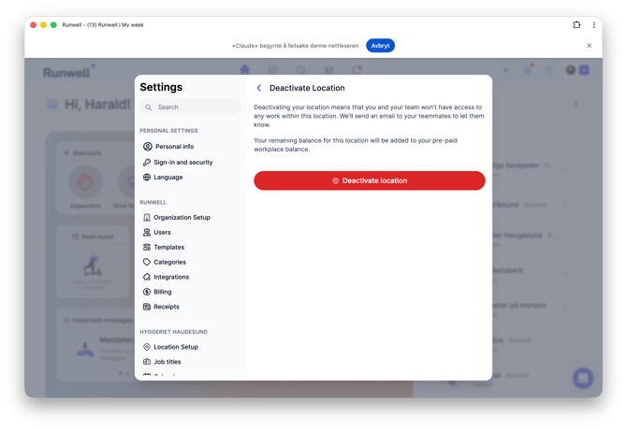
Task: Click the puzzle icon beside Integrations
Action: tap(147, 277)
